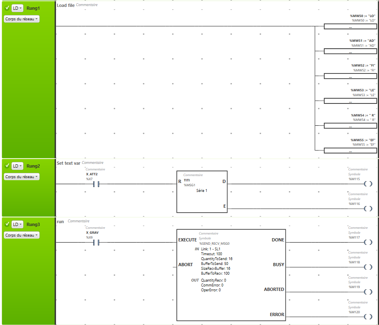Click the %MW50 := "LO" operation block field
This screenshot has width=379, height=325.
click(350, 27)
